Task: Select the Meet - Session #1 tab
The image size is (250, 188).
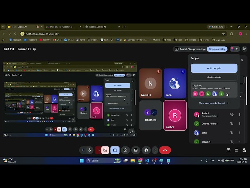Action: [x=25, y=27]
